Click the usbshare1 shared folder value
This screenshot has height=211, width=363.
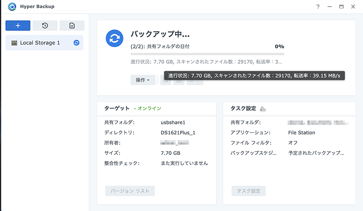click(173, 122)
